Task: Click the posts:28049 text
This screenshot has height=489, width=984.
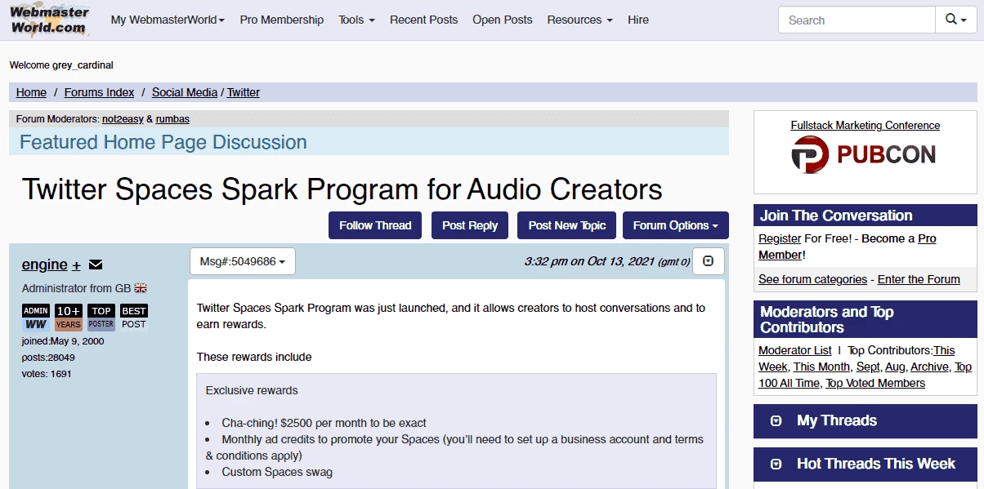Action: [x=48, y=358]
